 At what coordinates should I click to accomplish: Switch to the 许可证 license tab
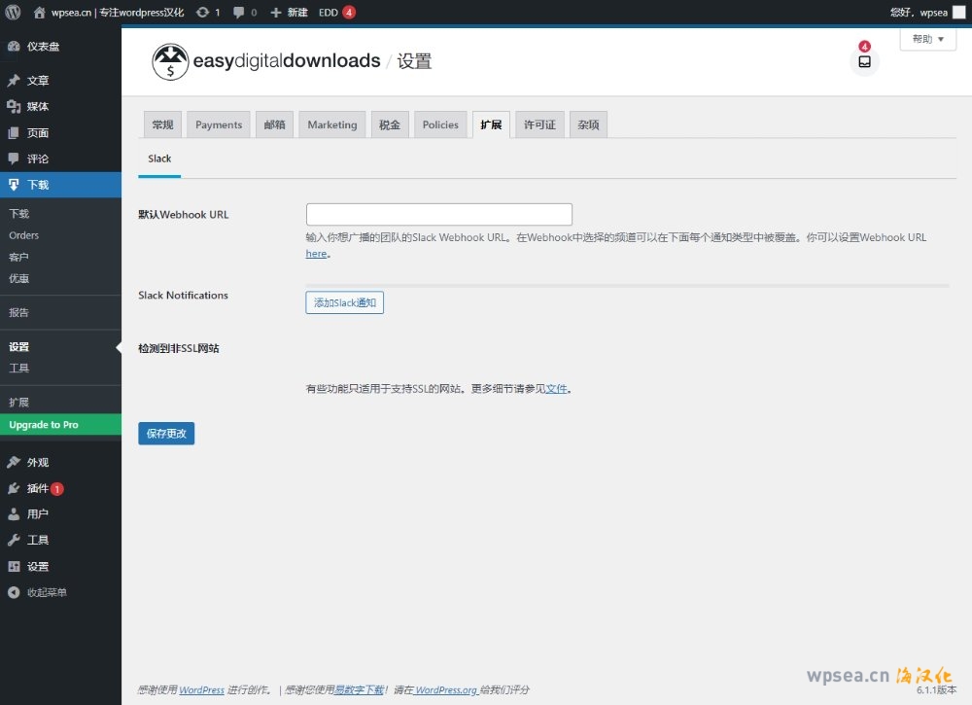tap(539, 124)
